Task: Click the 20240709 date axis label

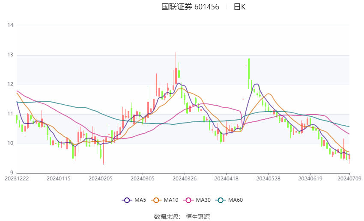Action: click(x=349, y=179)
